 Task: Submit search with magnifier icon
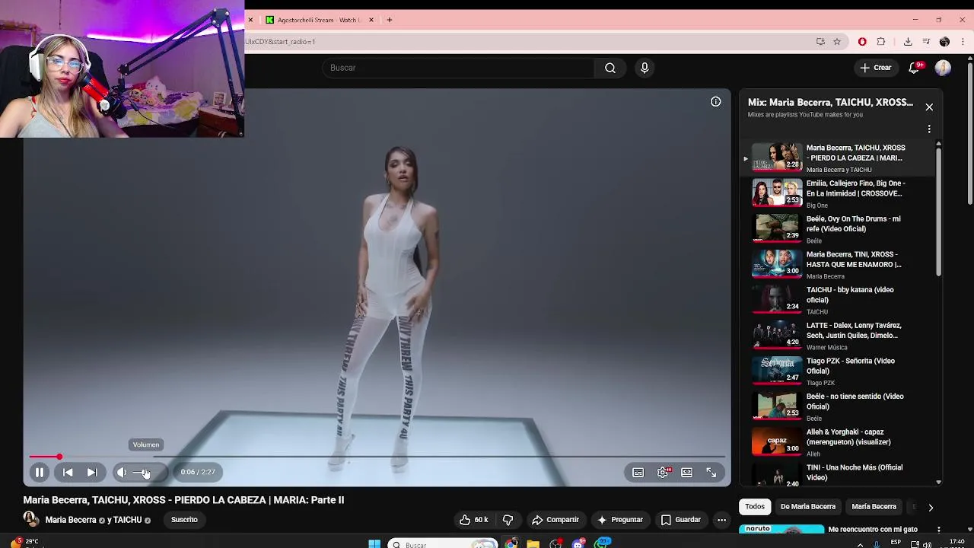610,68
